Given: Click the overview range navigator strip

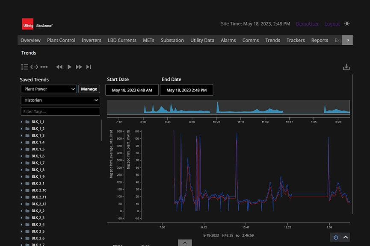Looking at the screenshot, I should coord(228,107).
